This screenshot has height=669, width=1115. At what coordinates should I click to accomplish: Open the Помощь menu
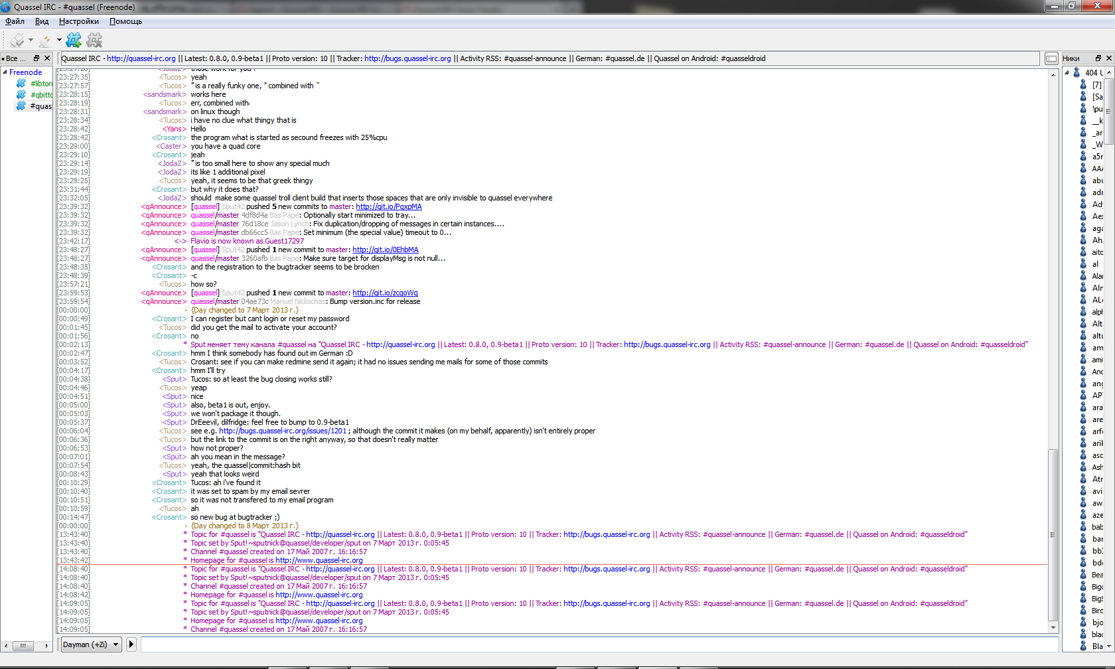[125, 21]
